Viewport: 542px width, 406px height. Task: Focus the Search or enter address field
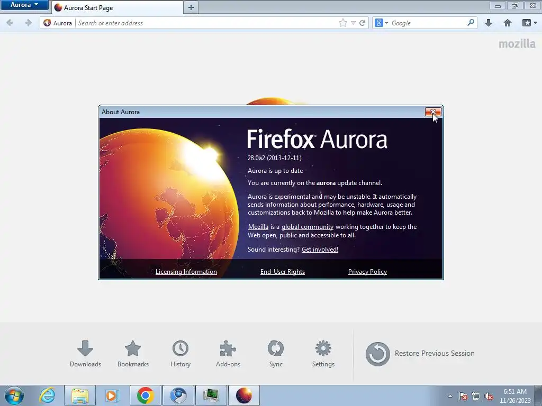point(206,23)
